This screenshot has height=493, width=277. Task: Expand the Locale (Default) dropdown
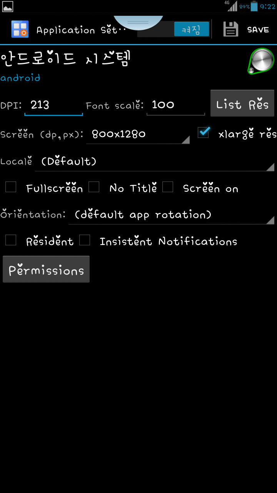155,162
